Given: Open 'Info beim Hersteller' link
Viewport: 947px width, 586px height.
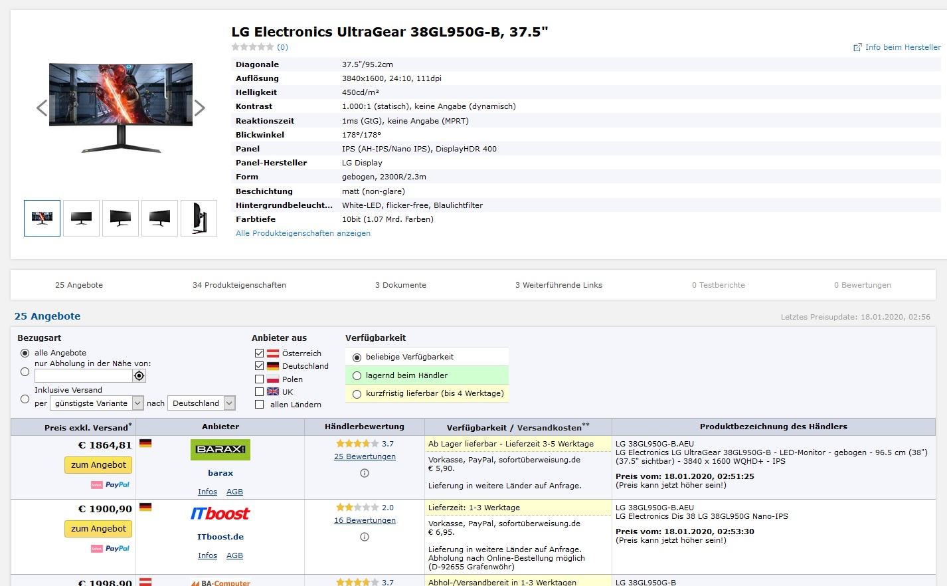Looking at the screenshot, I should point(903,47).
